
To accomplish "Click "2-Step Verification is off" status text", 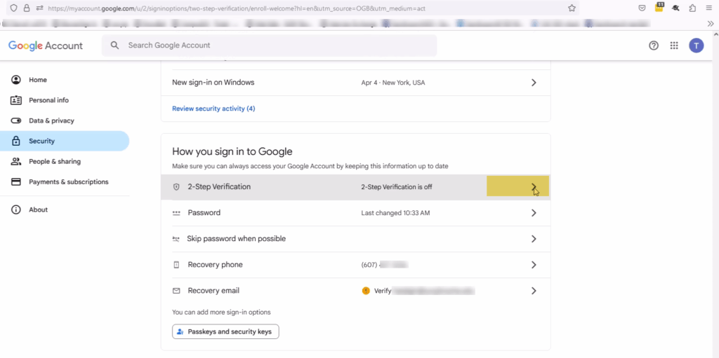I will point(397,187).
